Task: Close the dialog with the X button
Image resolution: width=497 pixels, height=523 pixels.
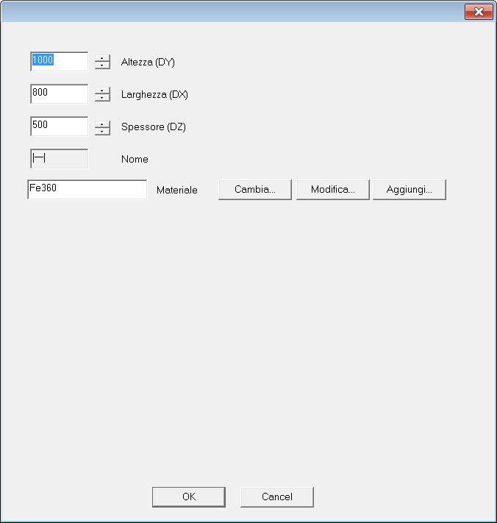Action: 479,12
